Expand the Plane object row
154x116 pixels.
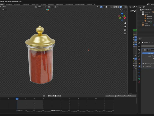pos(141,23)
